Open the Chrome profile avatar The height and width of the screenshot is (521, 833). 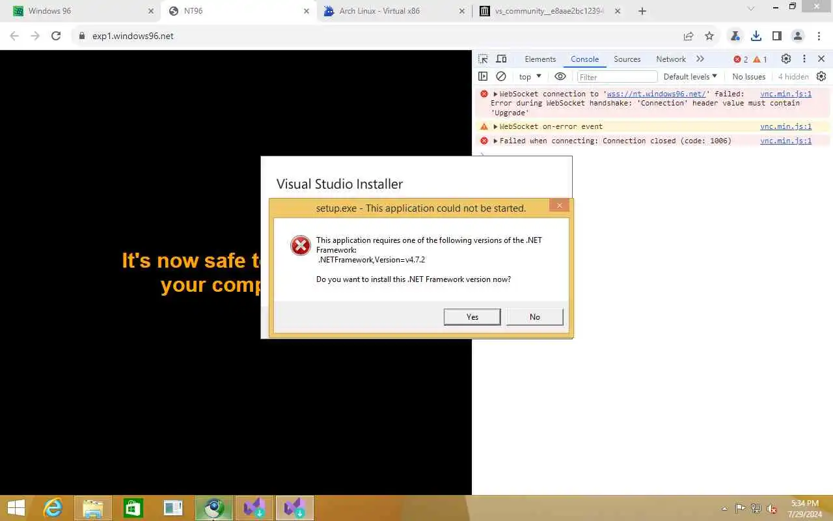coord(798,36)
